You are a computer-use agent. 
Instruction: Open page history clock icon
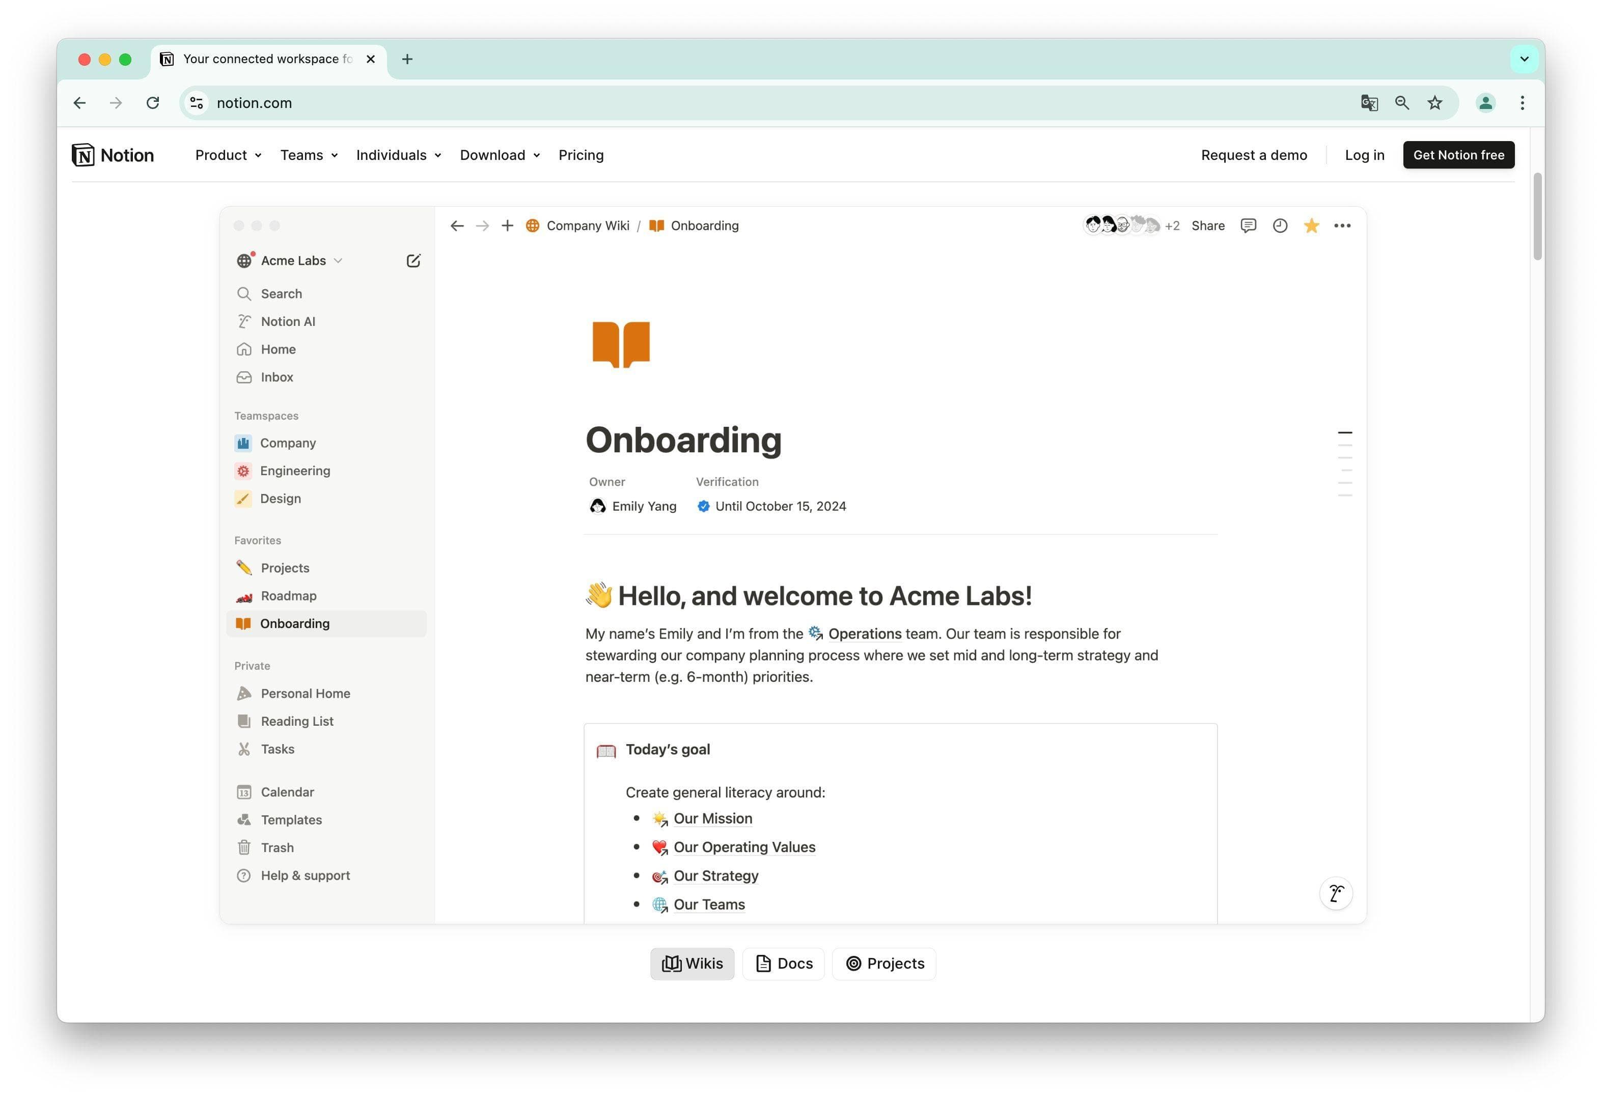click(x=1279, y=226)
